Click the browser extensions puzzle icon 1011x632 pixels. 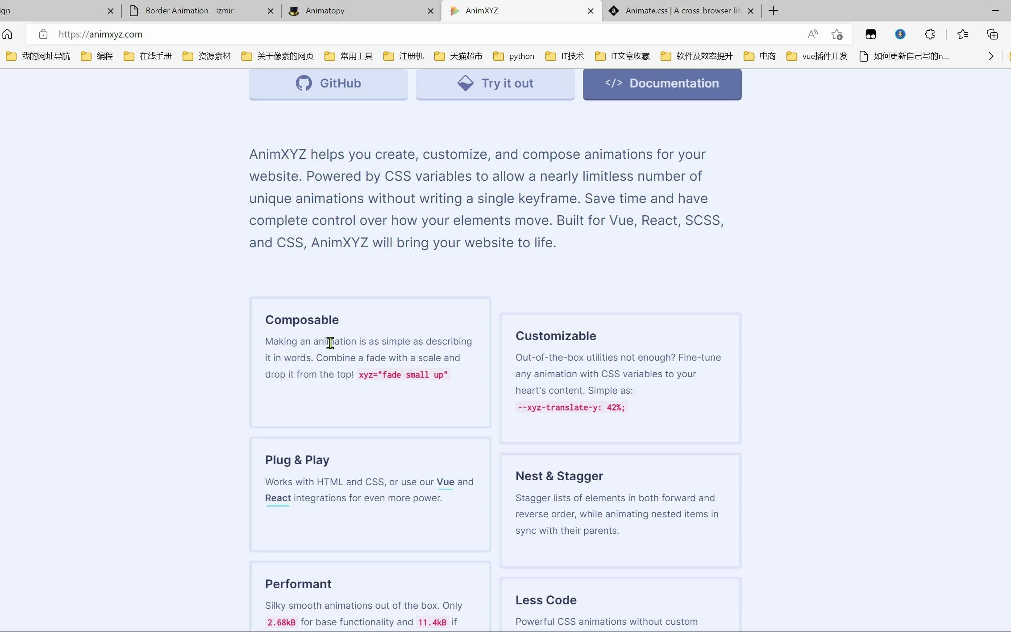[931, 34]
